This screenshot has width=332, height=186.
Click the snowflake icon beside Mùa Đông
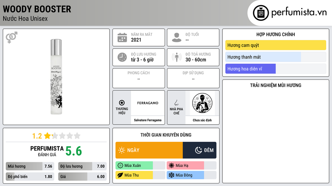coord(172,175)
